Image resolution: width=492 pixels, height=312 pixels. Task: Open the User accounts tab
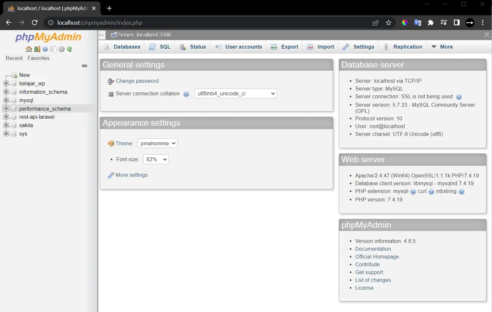(x=238, y=47)
